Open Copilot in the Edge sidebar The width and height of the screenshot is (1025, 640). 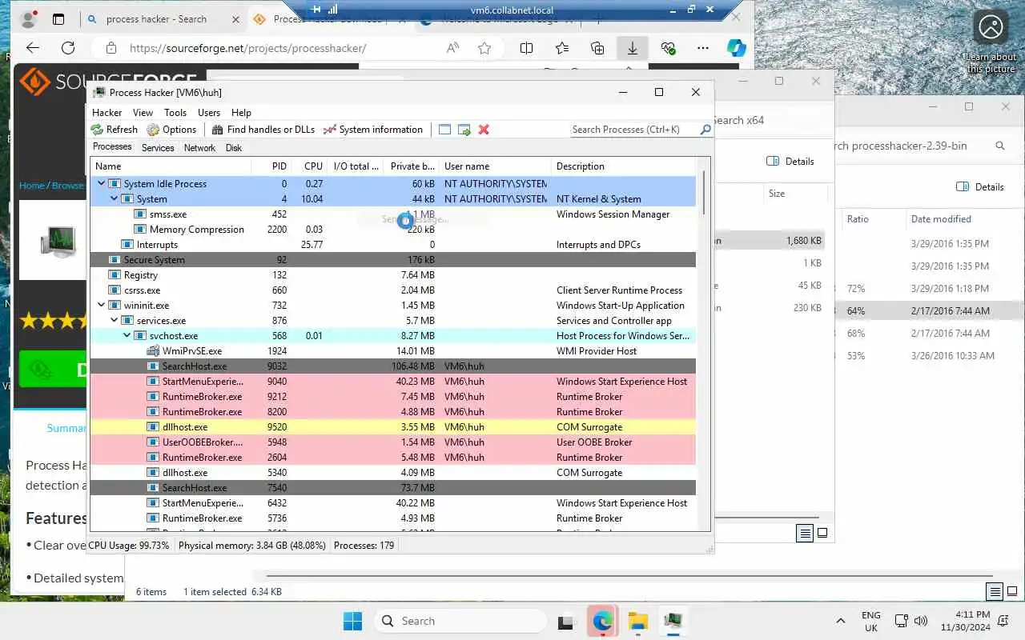737,48
